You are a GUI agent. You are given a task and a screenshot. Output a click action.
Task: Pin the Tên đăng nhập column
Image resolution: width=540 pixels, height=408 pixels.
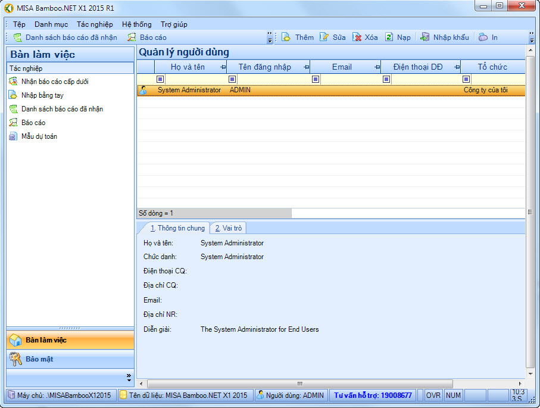(307, 67)
